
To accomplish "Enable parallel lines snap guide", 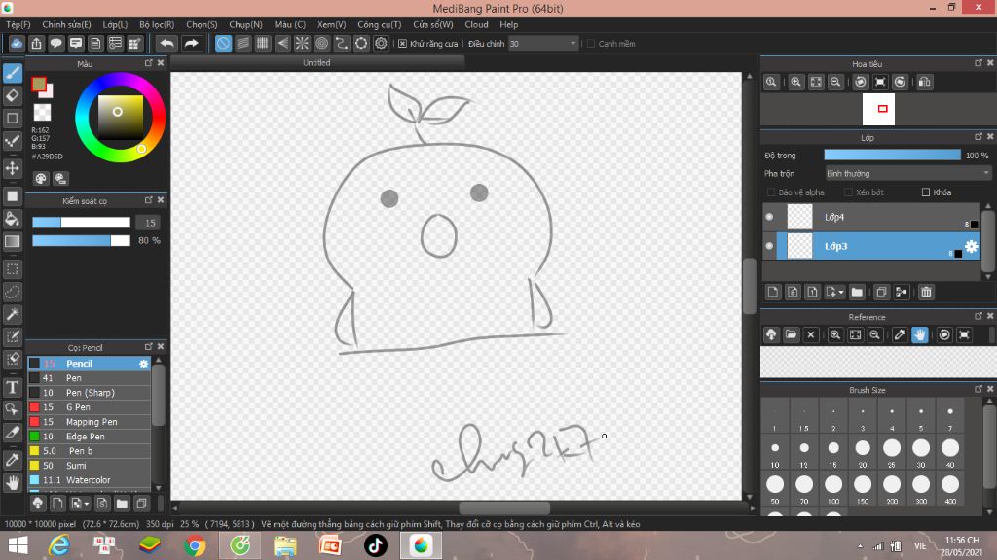I will tap(242, 43).
